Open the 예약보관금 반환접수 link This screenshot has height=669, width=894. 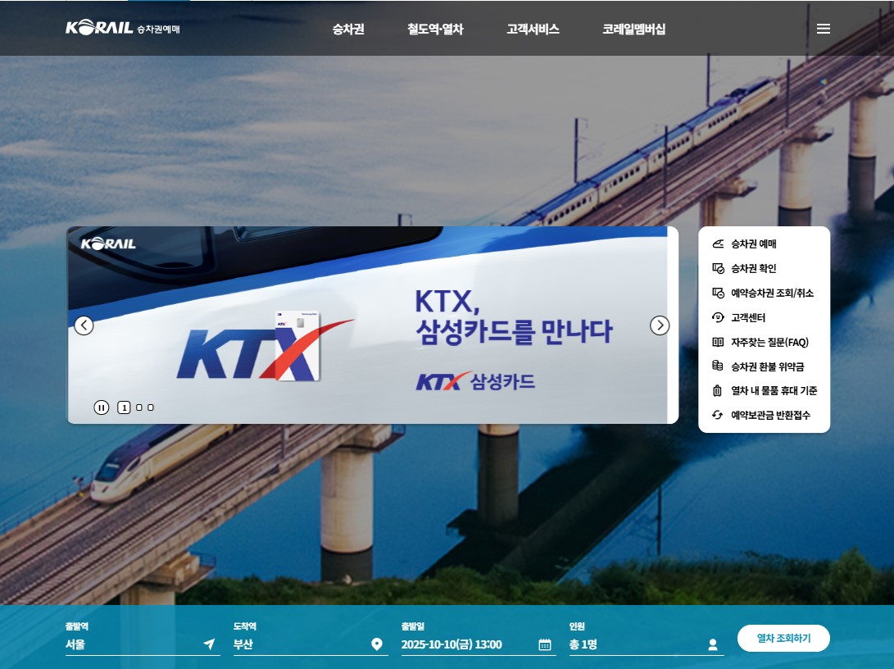tap(771, 415)
